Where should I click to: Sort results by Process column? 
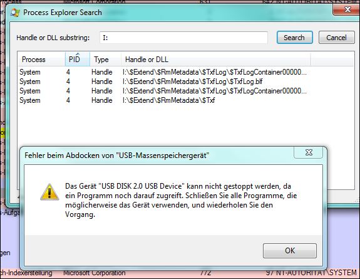pos(41,60)
